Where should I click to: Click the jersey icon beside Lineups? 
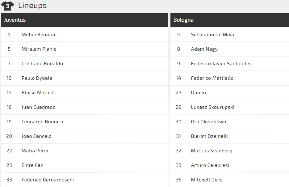coord(7,6)
